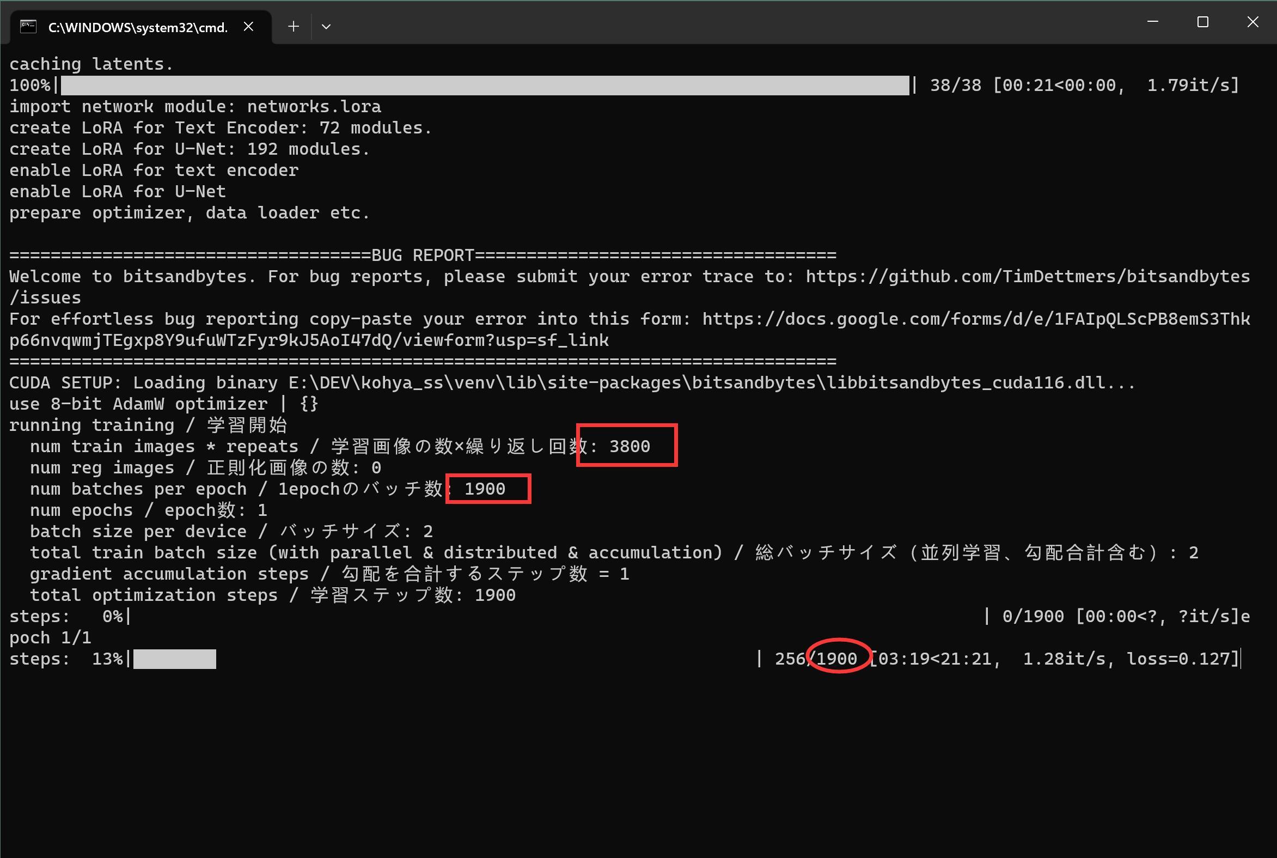
Task: Select the C:\WINDOWS\system32\cmd tab title
Action: click(x=138, y=27)
